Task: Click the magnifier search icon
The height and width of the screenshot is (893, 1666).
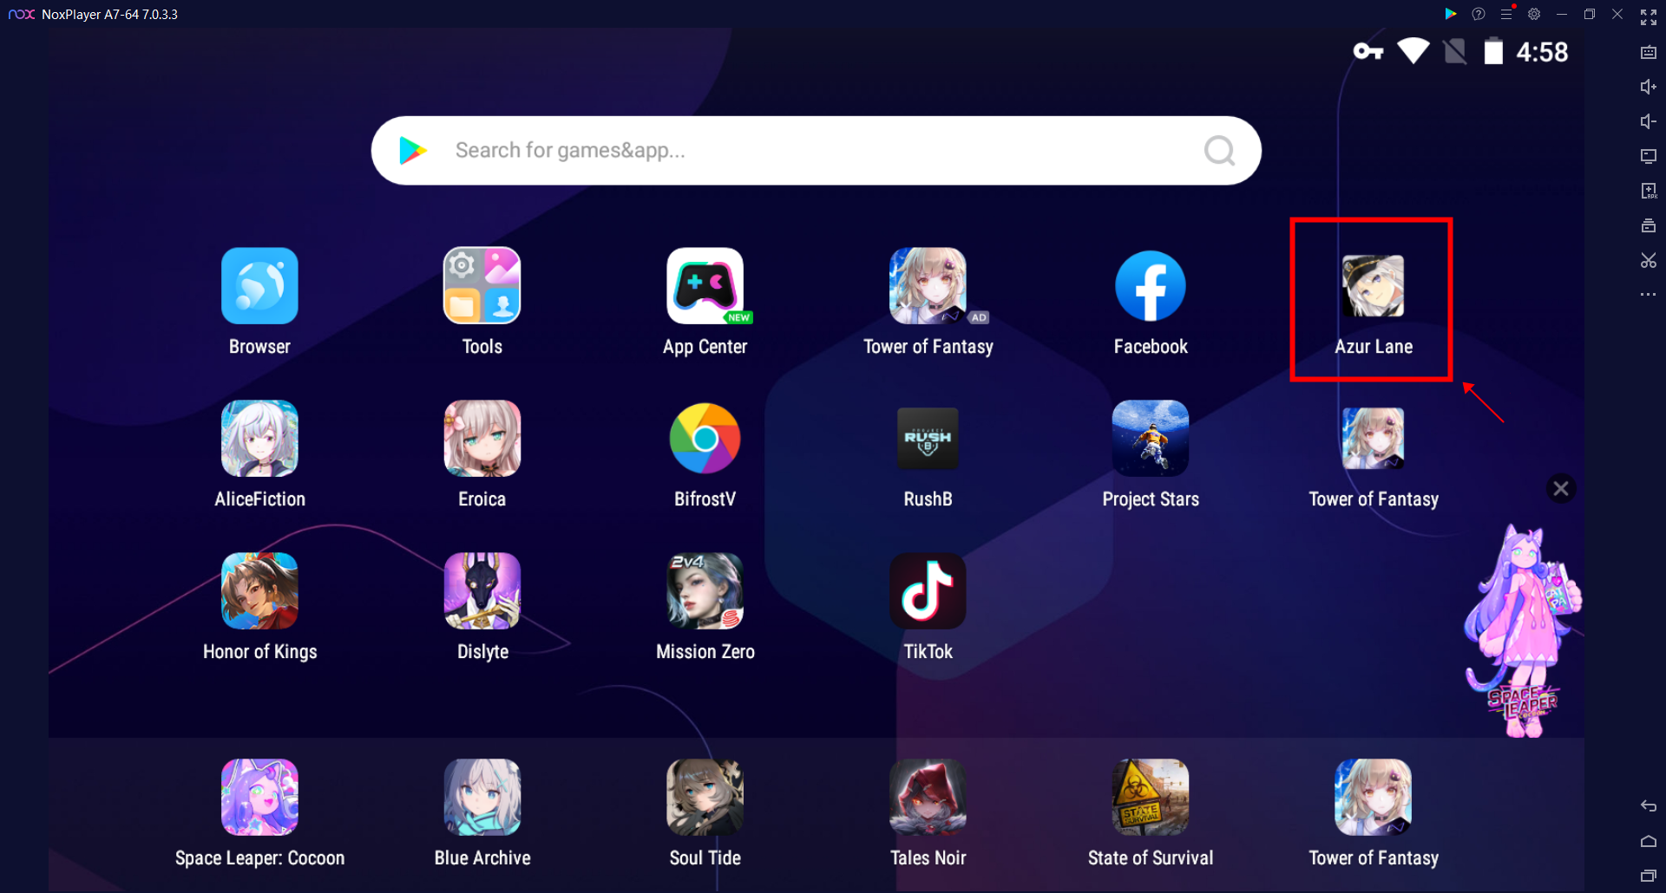Action: pos(1219,151)
